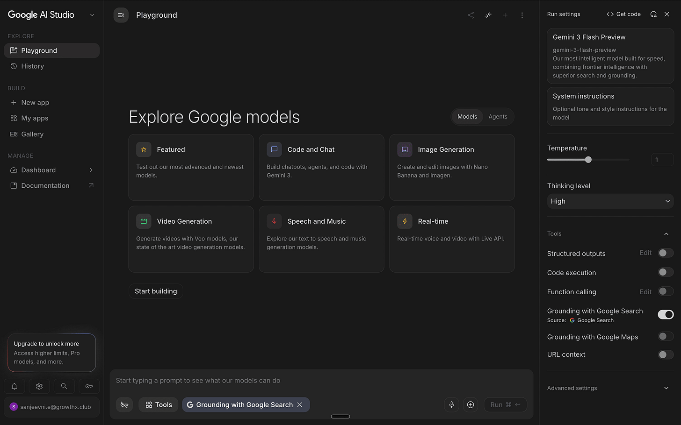This screenshot has height=425, width=681.
Task: Toggle Structured outputs on
Action: 666,253
